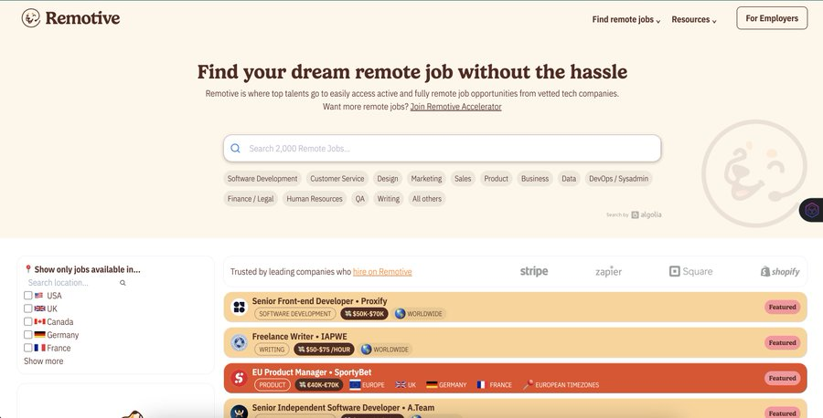Screen dimensions: 823x418
Task: Click the Search 2,000 Remote Jobs field
Action: (442, 148)
